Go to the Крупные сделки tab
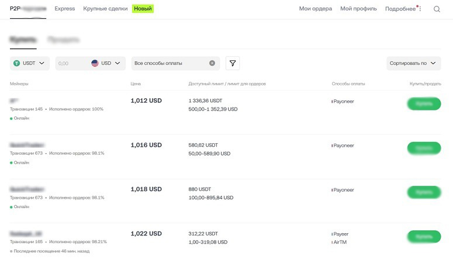 [105, 9]
